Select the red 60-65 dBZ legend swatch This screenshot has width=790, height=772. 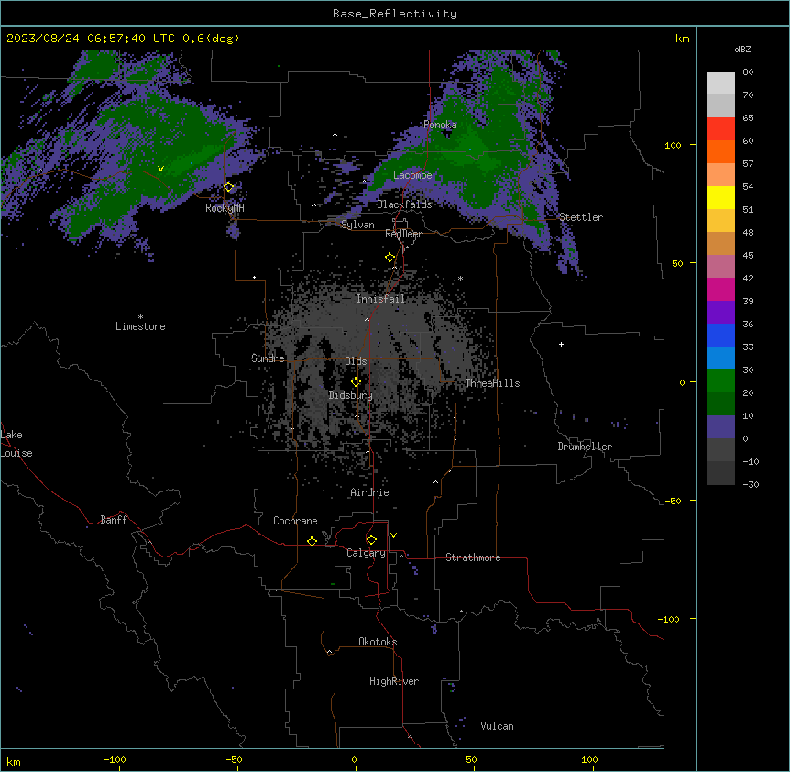[x=720, y=129]
